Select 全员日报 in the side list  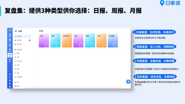[x=18, y=61]
